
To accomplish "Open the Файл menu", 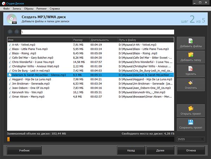I will (x=6, y=8).
